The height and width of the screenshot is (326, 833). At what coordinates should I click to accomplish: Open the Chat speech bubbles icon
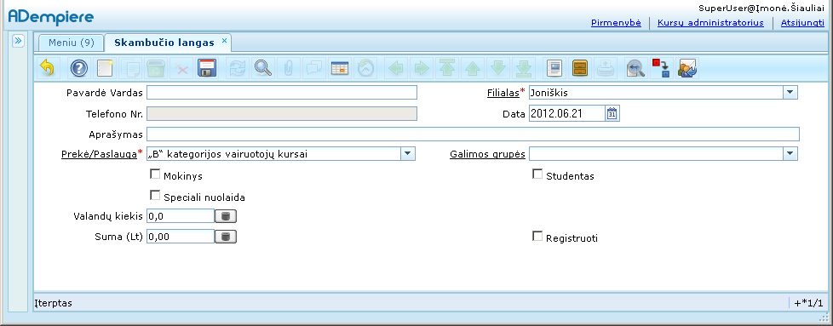click(314, 68)
